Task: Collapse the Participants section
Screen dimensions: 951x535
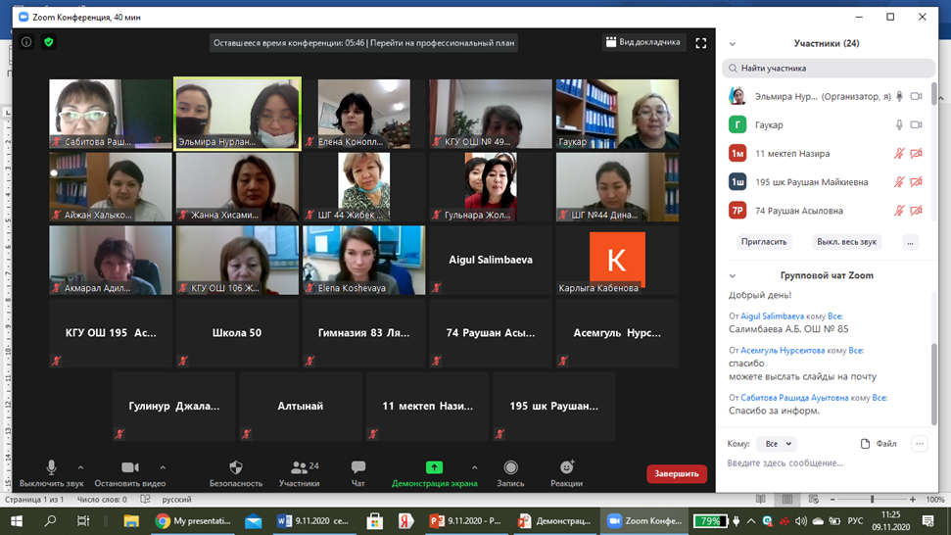Action: click(732, 44)
